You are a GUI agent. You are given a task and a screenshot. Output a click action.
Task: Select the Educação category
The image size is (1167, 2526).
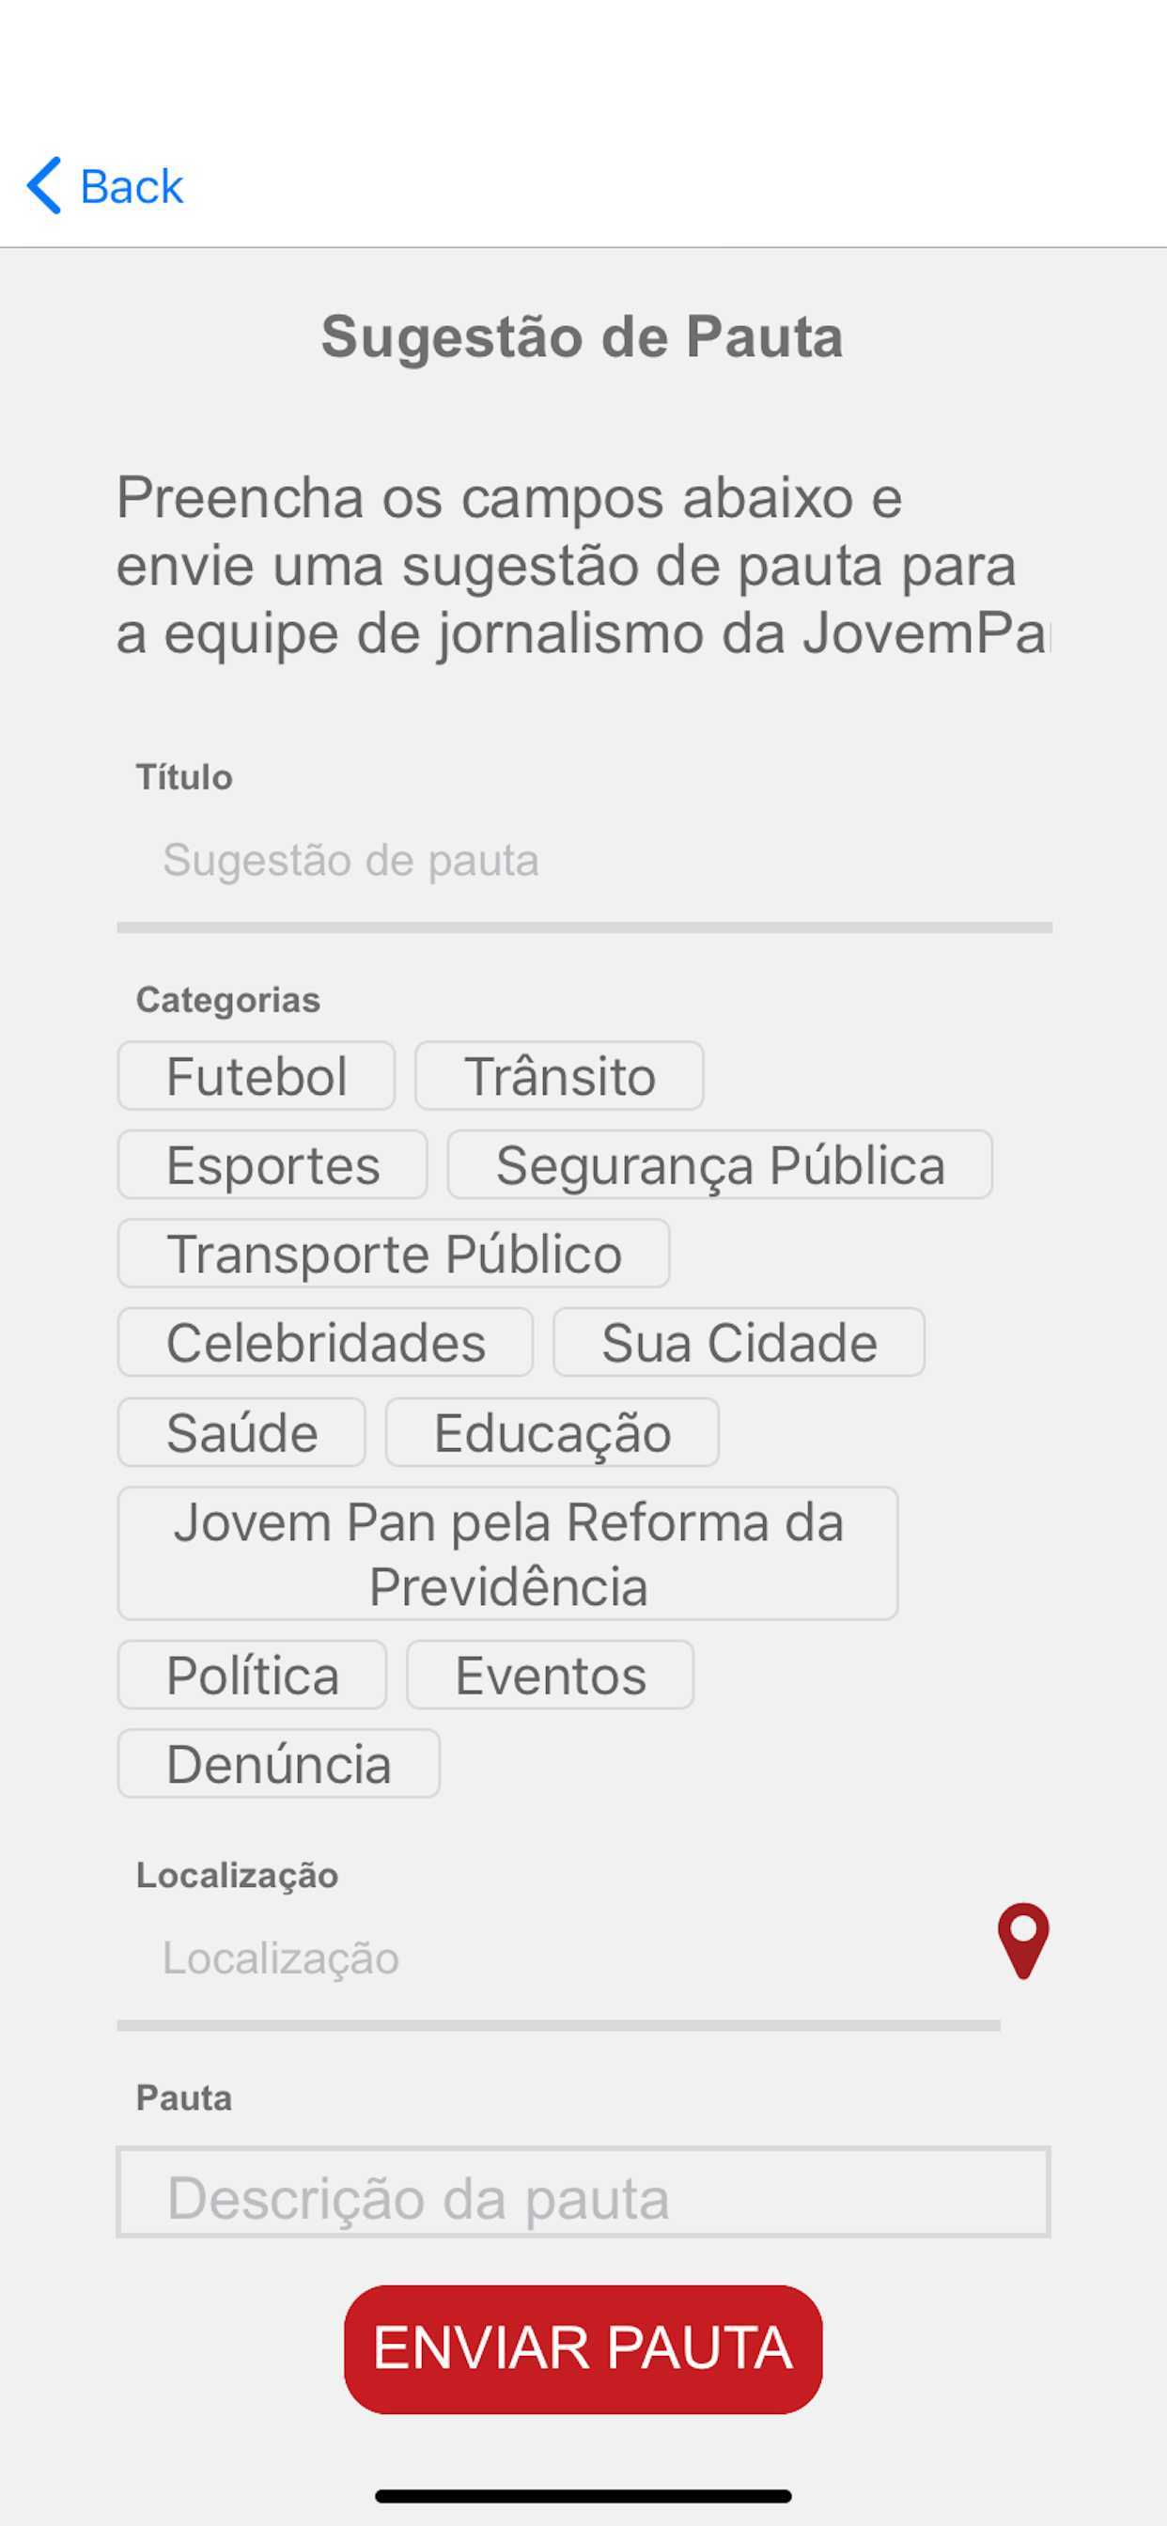tap(552, 1431)
